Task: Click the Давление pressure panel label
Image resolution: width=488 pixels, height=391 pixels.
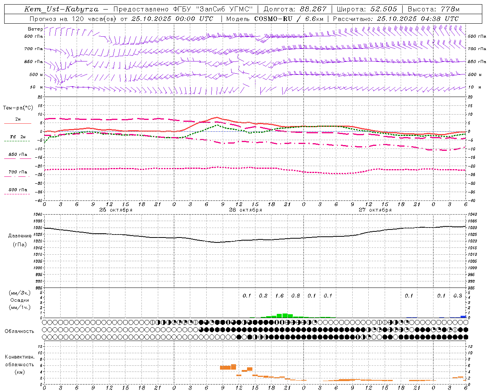Action: pos(19,236)
